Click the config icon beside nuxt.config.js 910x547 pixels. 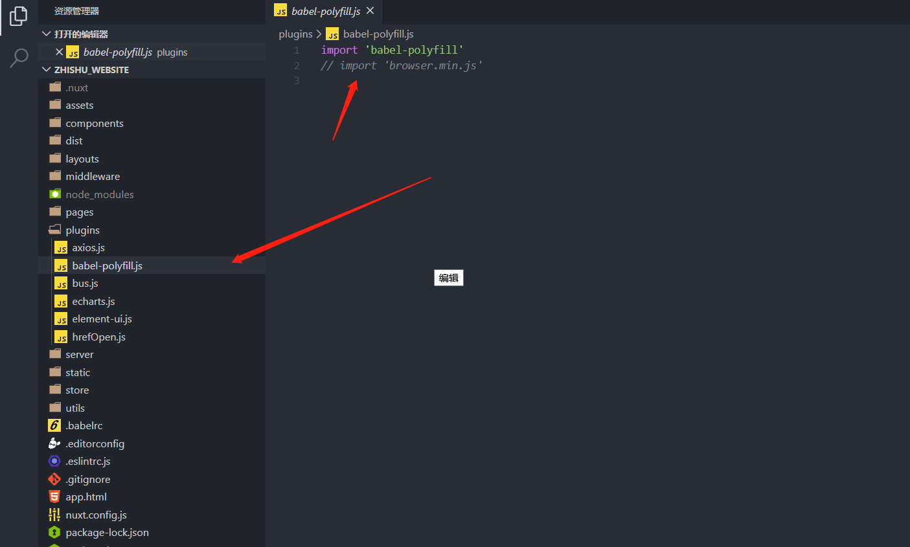coord(54,515)
